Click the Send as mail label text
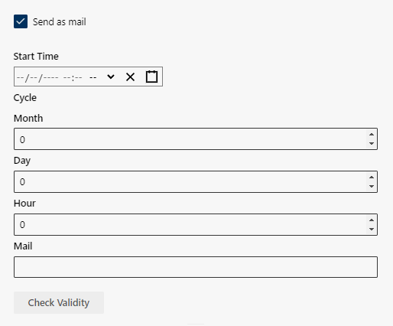393x326 pixels. pyautogui.click(x=60, y=22)
